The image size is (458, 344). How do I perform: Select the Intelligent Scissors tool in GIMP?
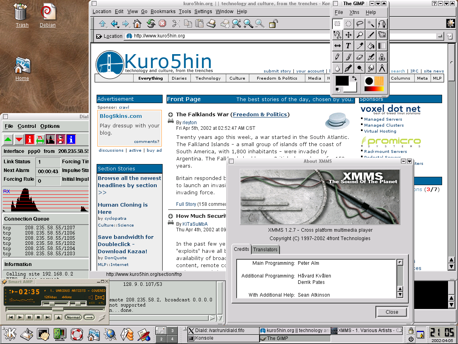(338, 35)
